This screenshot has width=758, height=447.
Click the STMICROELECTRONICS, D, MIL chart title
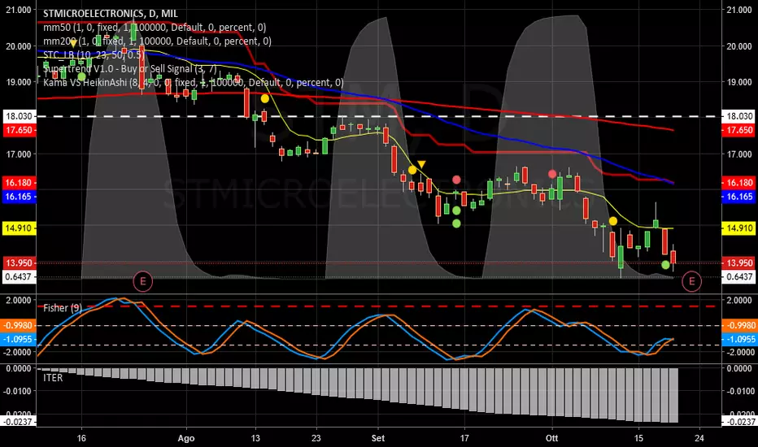[111, 14]
